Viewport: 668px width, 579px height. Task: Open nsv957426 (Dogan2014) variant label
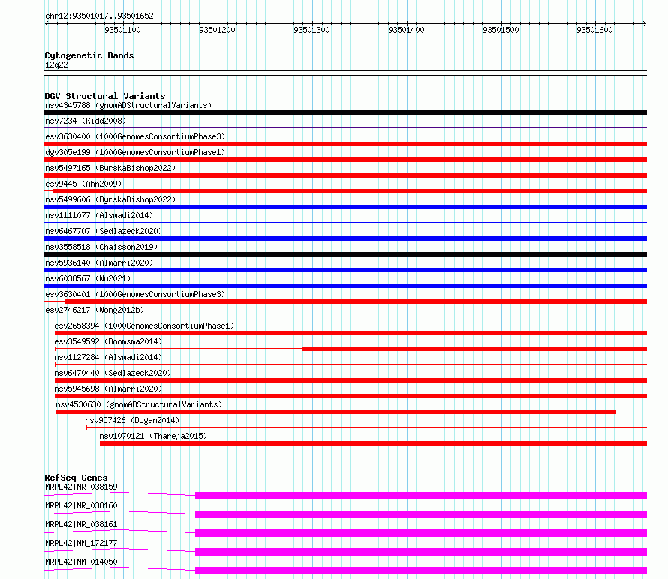[132, 420]
